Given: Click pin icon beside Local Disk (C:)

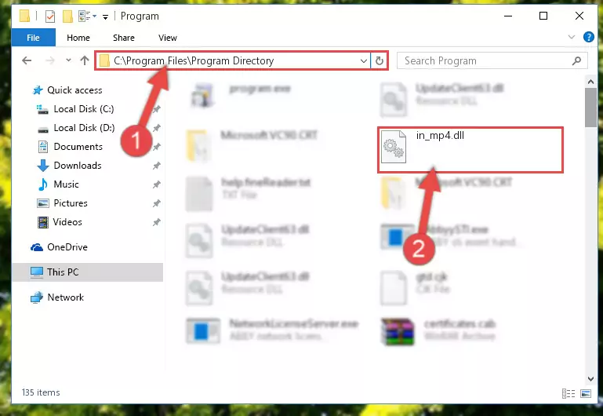Looking at the screenshot, I should pos(156,109).
